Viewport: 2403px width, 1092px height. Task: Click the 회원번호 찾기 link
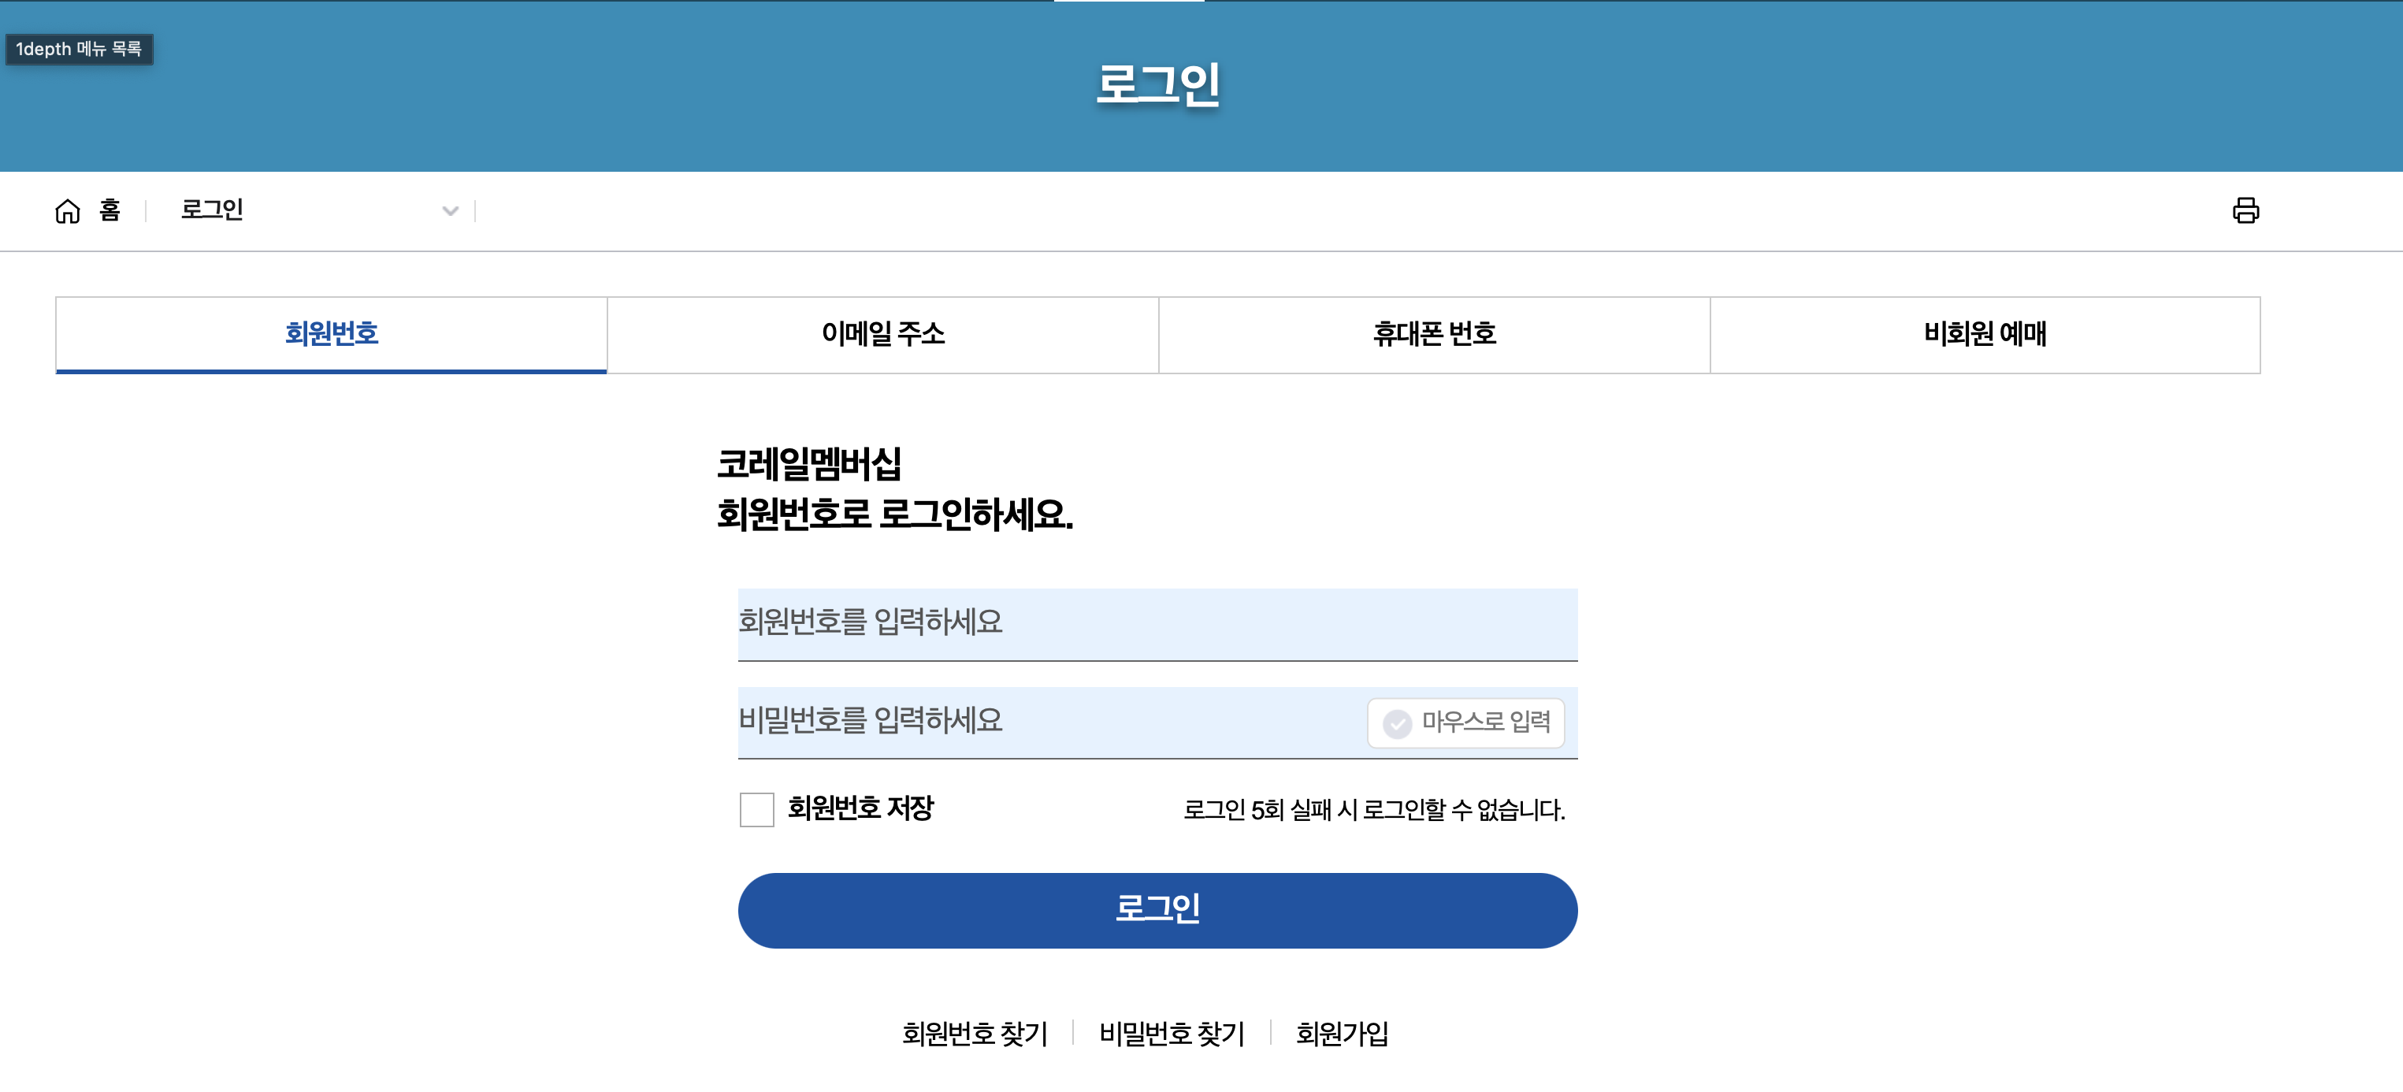click(974, 1033)
